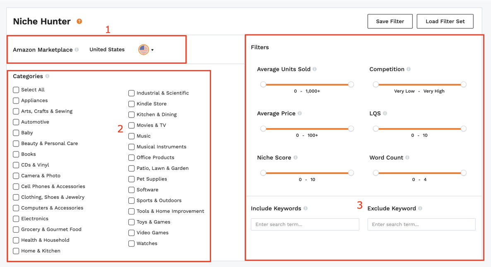Enable CDs & Vinyl category
The width and height of the screenshot is (491, 267).
pos(16,165)
